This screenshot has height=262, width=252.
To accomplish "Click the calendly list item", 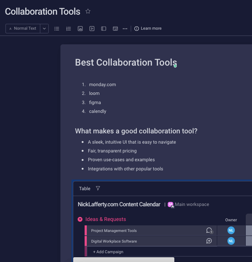I will [x=97, y=111].
